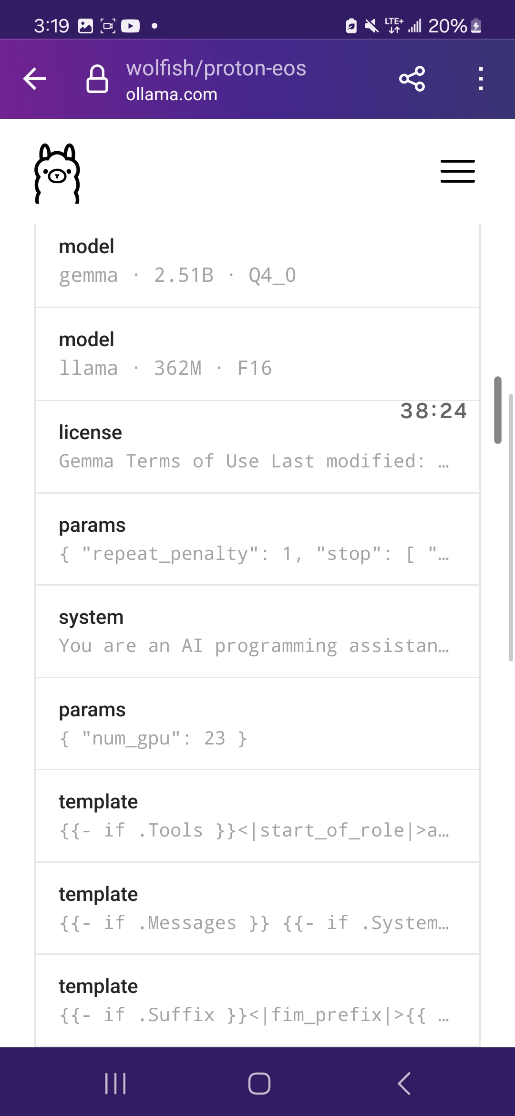Open the repeat_penalty params entry
Screen dimensions: 515x1116
pos(257,539)
